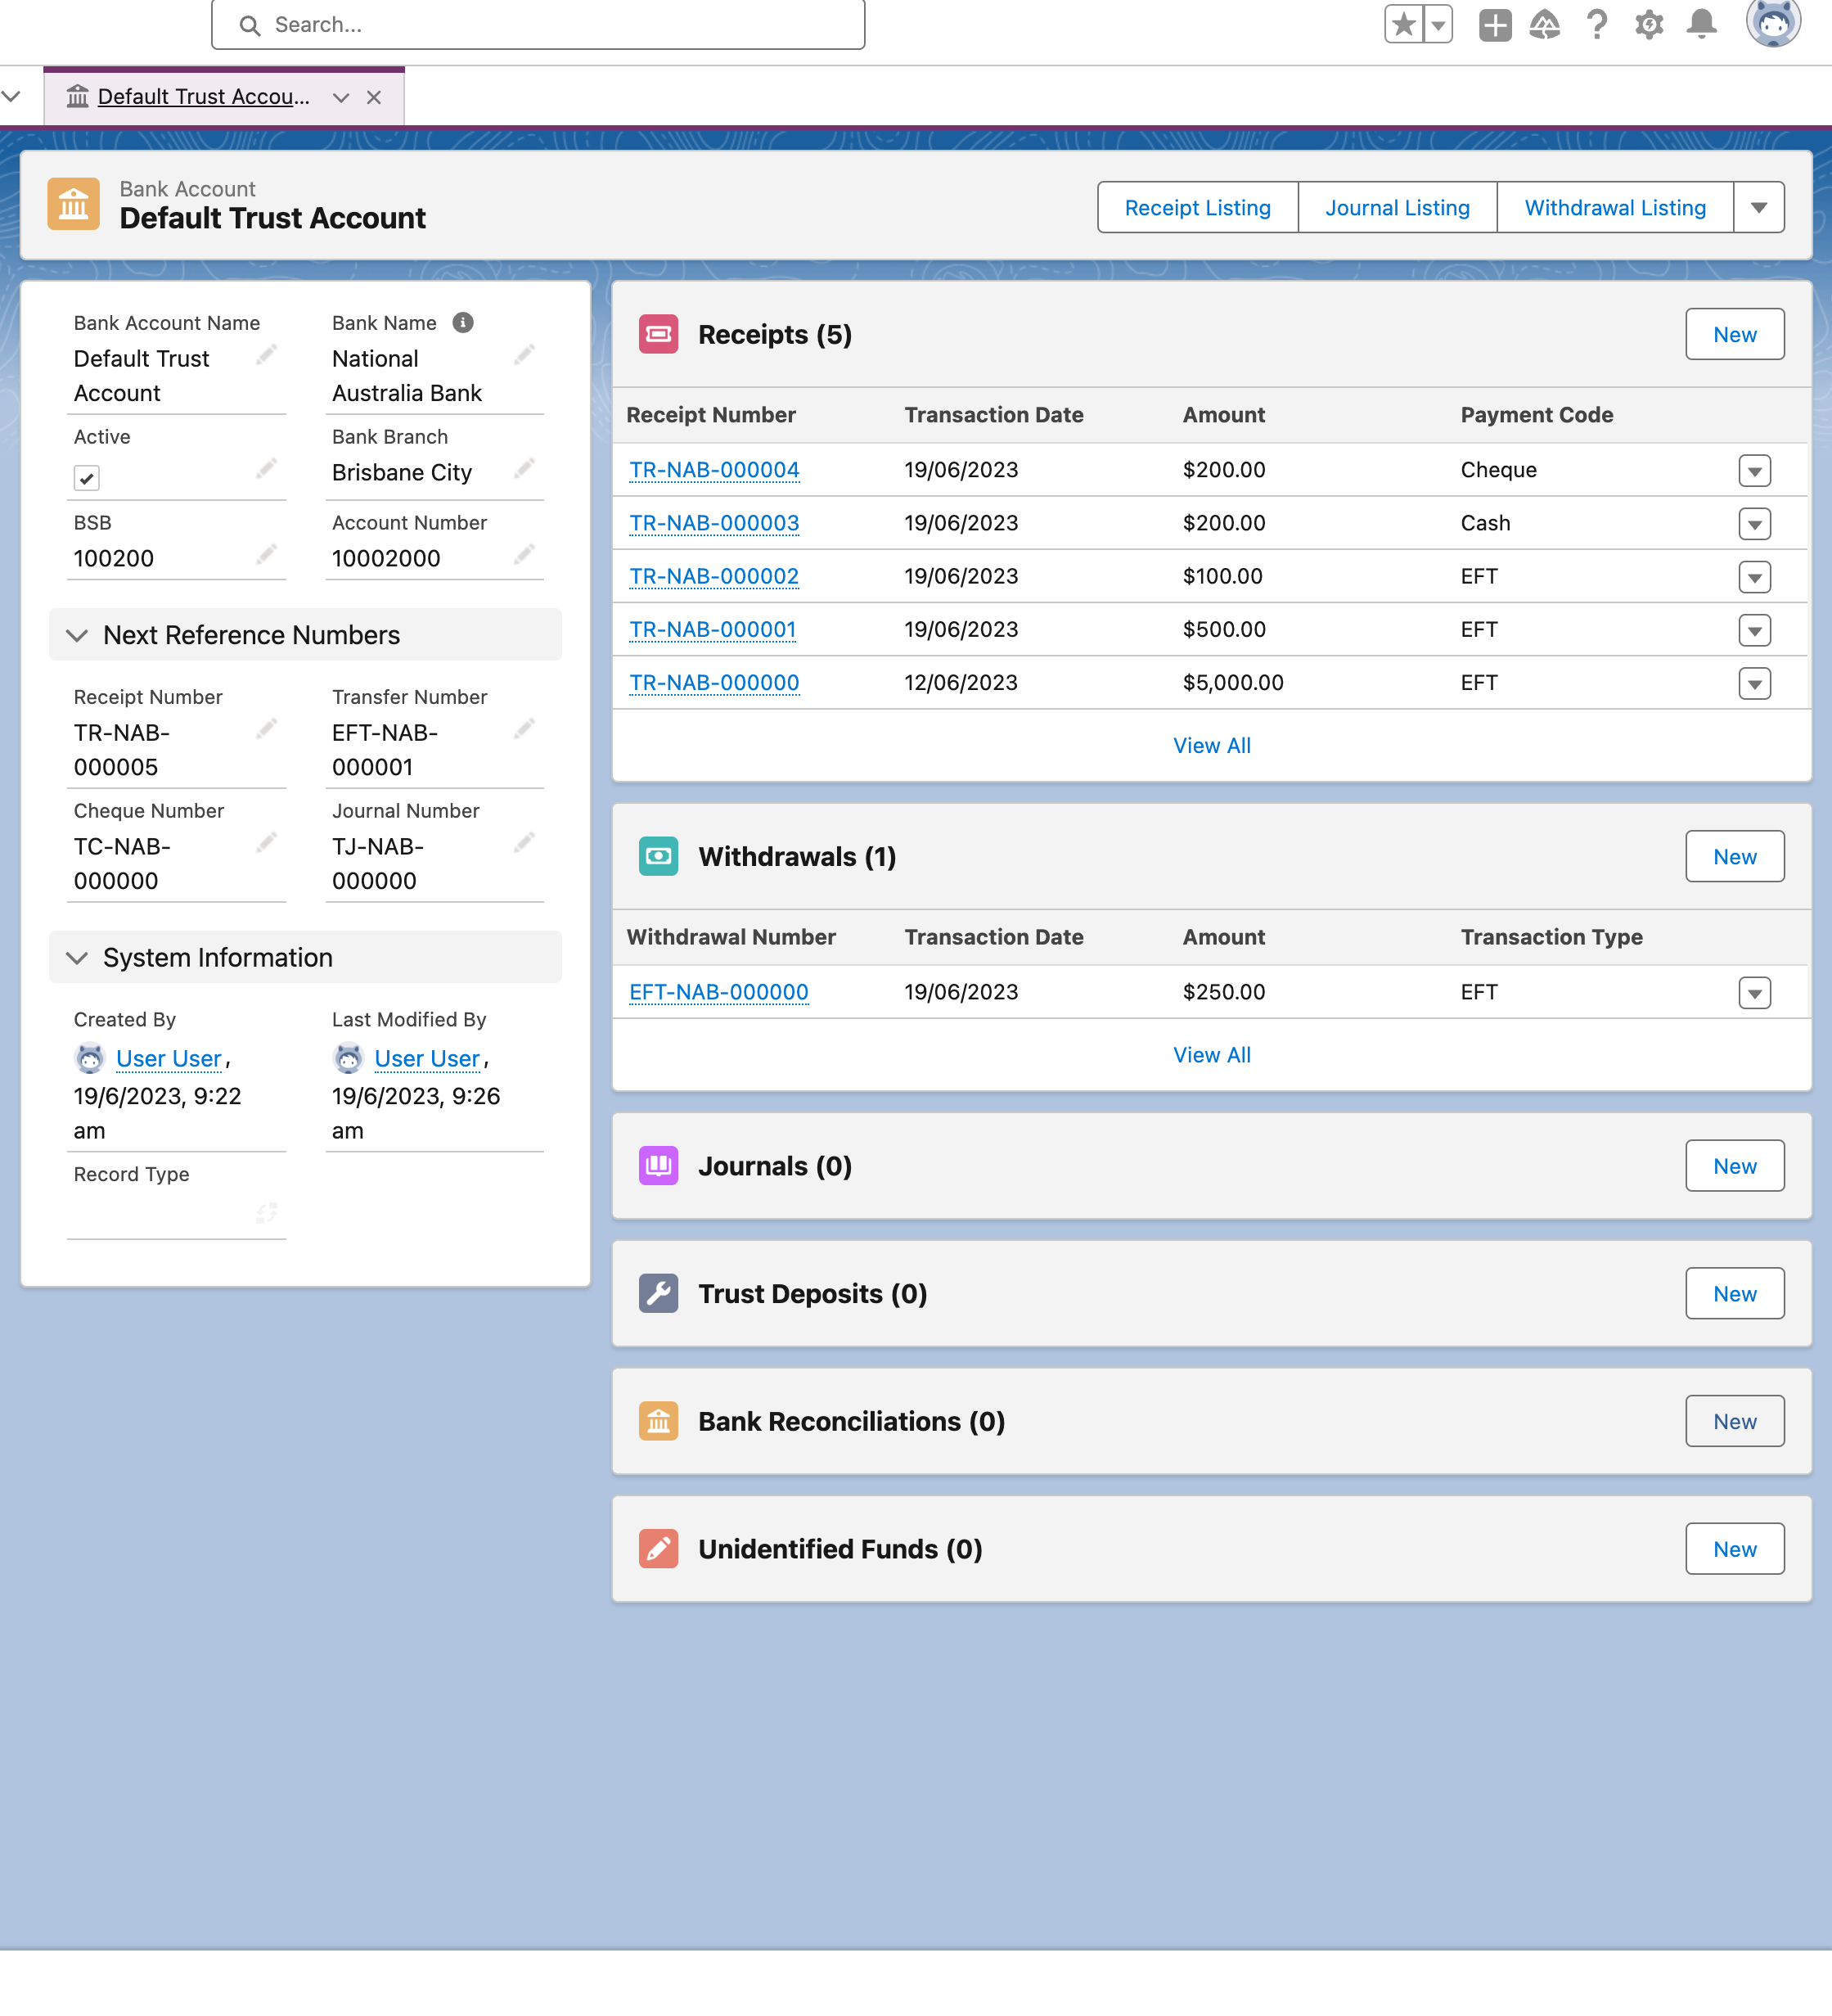This screenshot has height=2016, width=1832.
Task: Click the Receipt Listing button
Action: 1197,207
